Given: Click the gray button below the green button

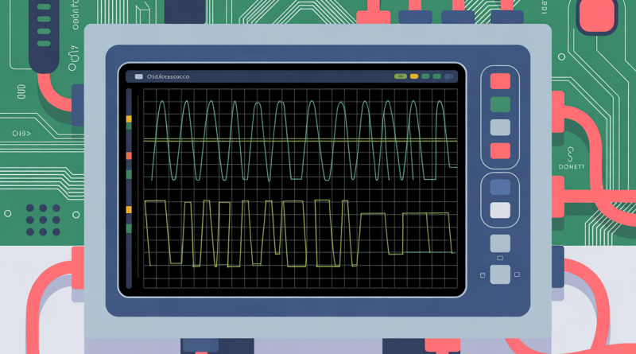Looking at the screenshot, I should point(500,127).
